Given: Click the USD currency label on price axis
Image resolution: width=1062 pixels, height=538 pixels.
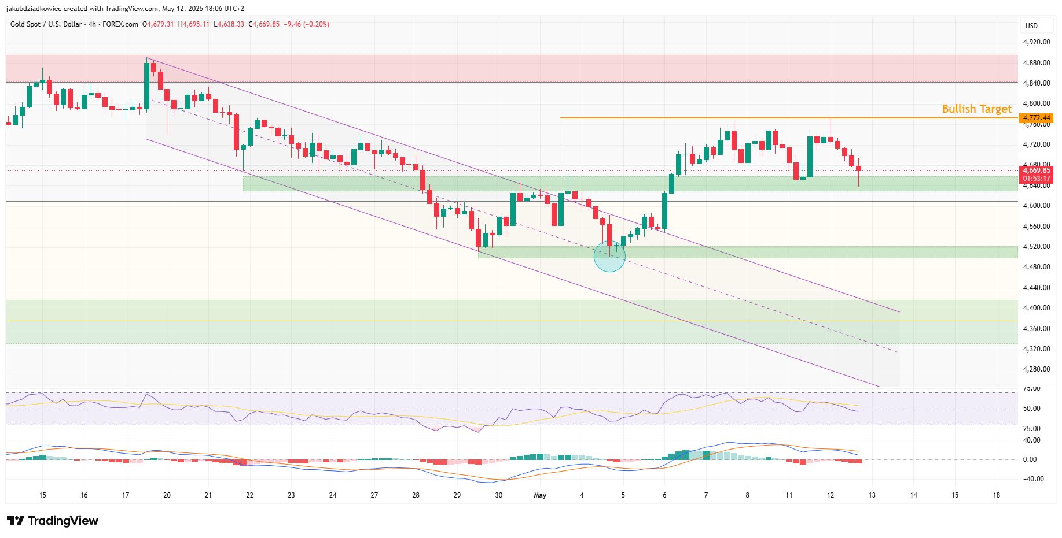Looking at the screenshot, I should [1031, 26].
